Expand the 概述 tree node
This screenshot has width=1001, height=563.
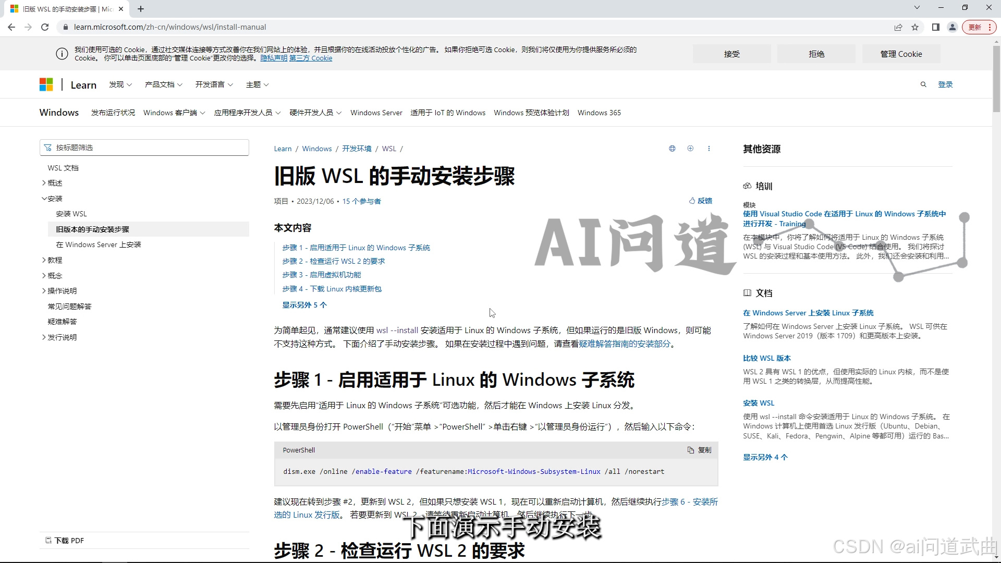coord(44,183)
